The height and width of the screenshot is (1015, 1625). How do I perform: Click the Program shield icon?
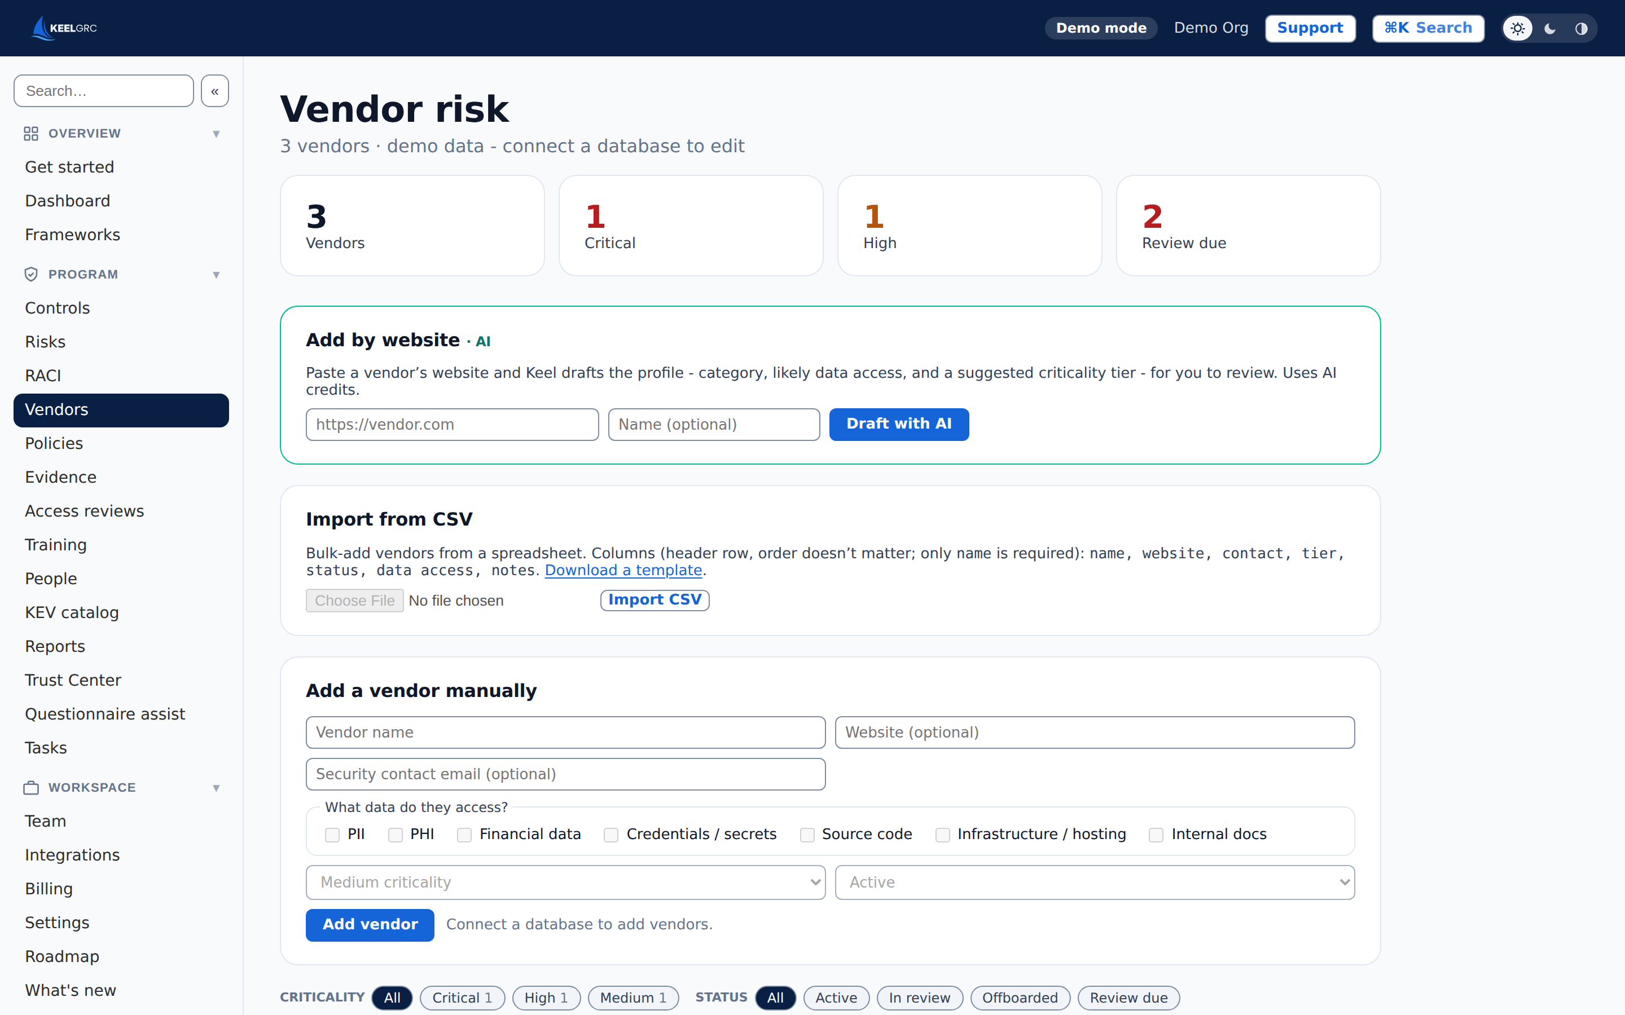pos(31,275)
